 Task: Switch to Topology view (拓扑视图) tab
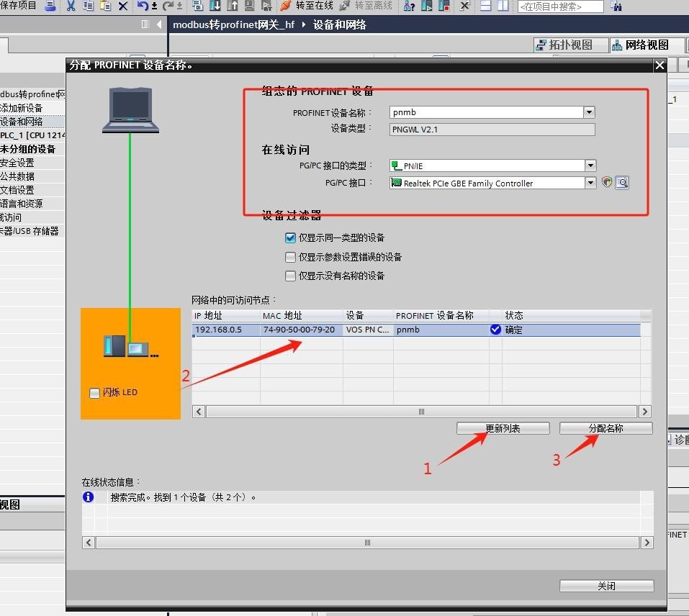(x=564, y=45)
